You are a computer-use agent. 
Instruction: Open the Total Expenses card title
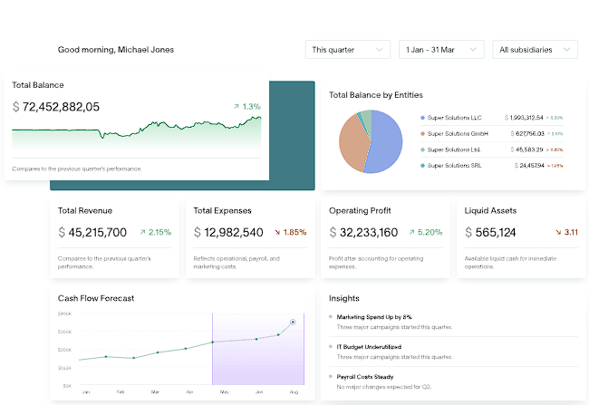coord(222,211)
